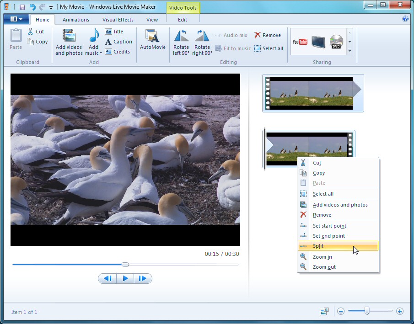Click Copy in the Home ribbon
Screen dimensions: 414x324
coord(38,42)
